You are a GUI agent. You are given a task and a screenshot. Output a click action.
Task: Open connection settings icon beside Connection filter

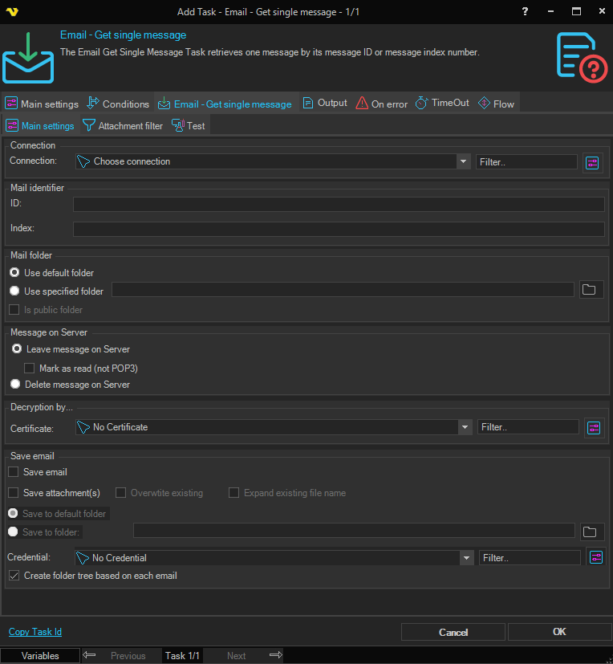[592, 162]
